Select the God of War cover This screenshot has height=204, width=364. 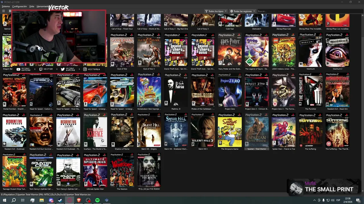coord(122,50)
